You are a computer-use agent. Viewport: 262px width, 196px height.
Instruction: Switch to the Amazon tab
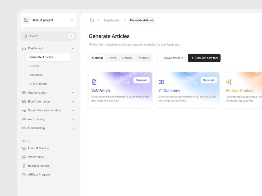pos(127,58)
